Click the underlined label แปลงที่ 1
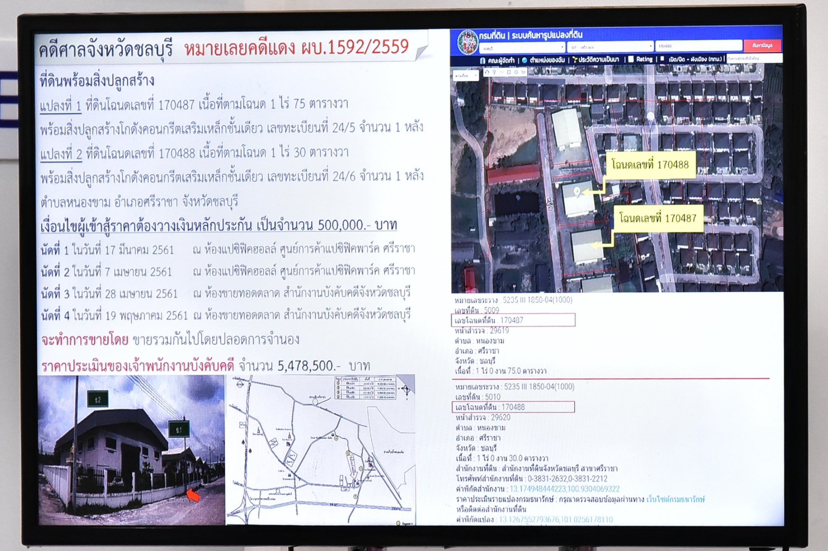This screenshot has width=828, height=551. 60,105
